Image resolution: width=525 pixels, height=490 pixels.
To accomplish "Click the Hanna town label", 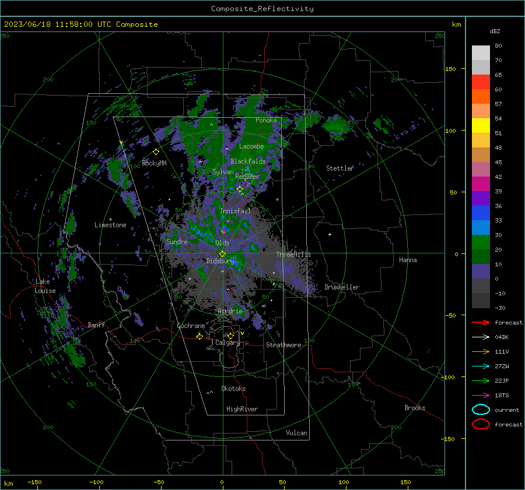I will coord(408,260).
